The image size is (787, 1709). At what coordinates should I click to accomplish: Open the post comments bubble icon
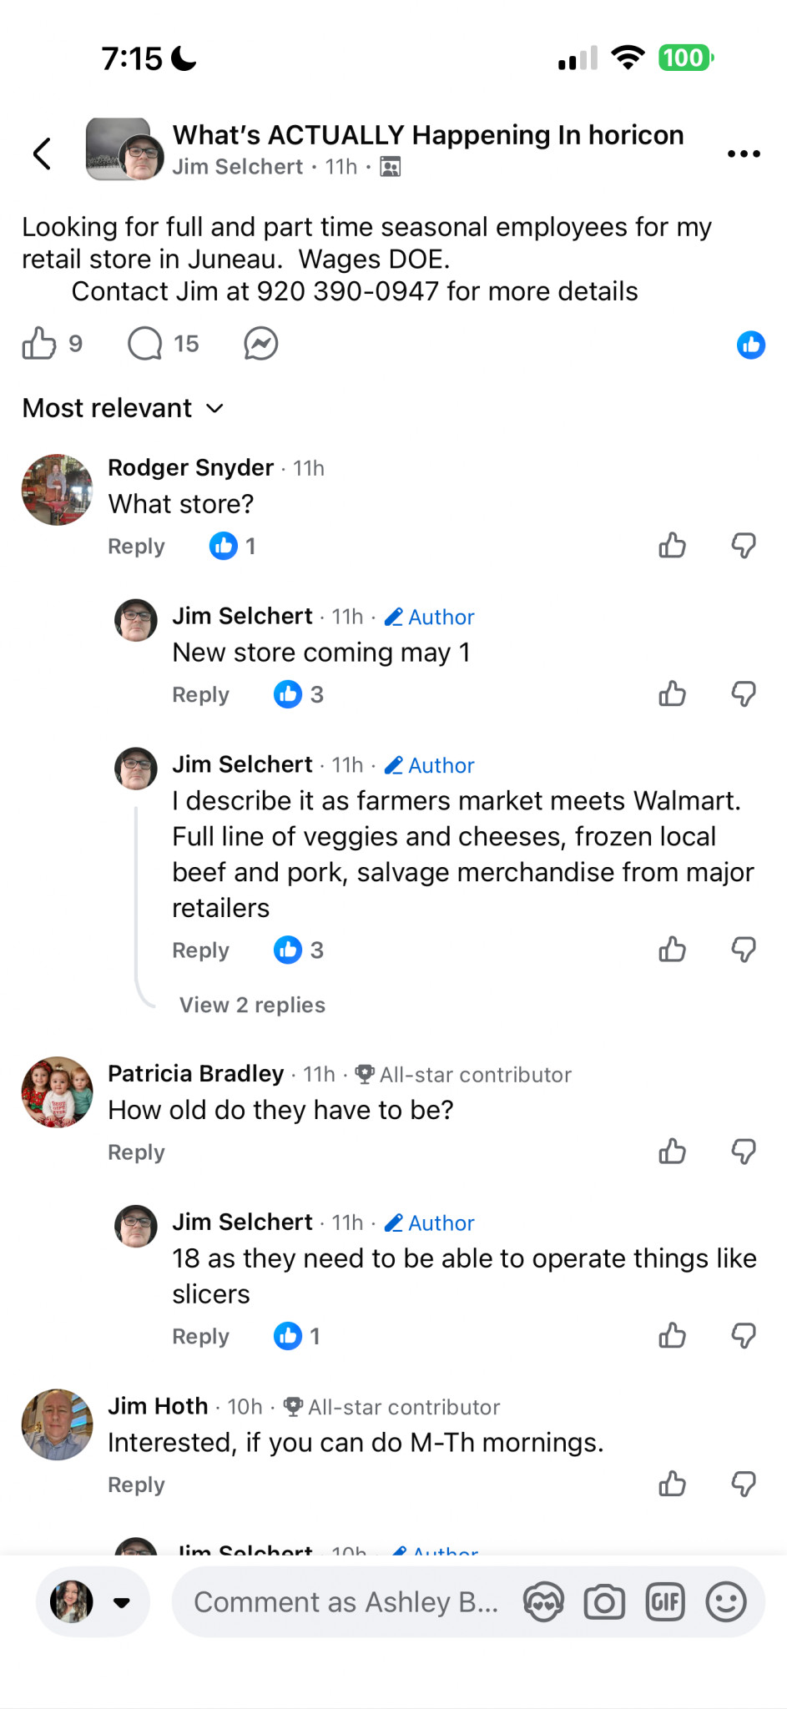[x=145, y=344]
